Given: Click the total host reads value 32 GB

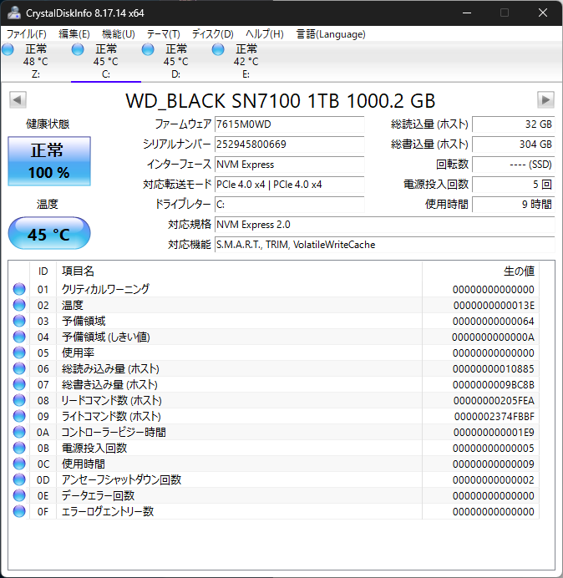Looking at the screenshot, I should (x=513, y=124).
